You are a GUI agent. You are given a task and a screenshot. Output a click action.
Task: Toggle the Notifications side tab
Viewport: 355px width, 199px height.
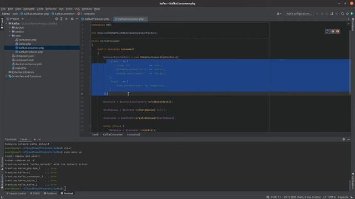click(x=353, y=181)
